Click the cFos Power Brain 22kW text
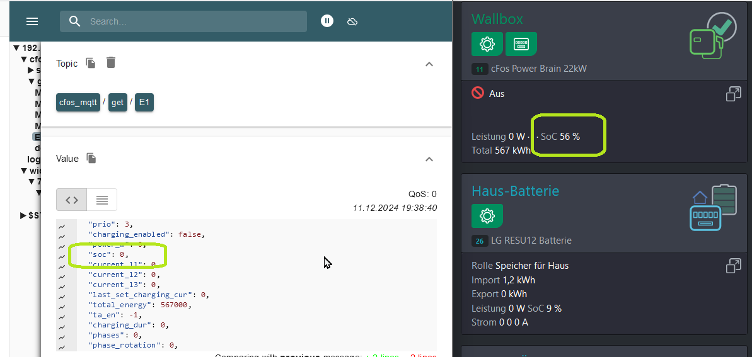 [538, 69]
